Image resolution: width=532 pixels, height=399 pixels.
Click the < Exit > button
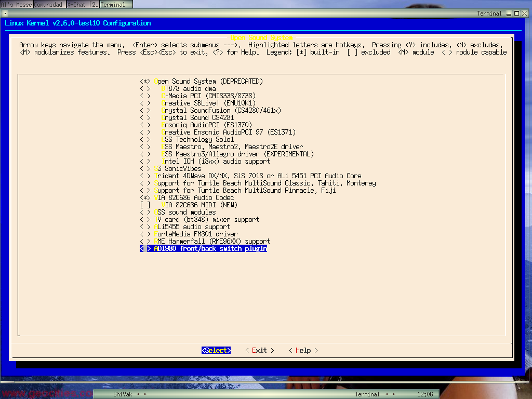(260, 351)
